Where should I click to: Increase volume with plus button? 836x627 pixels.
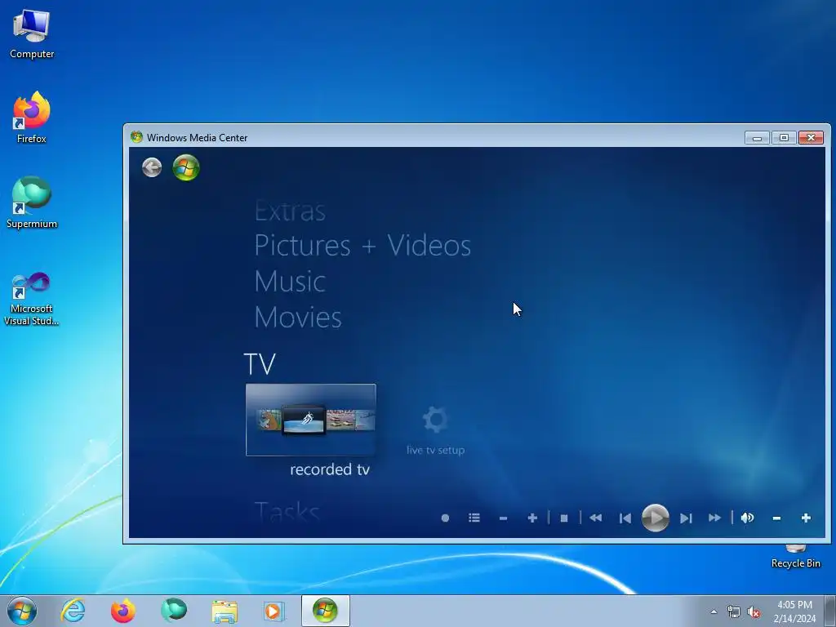point(806,518)
